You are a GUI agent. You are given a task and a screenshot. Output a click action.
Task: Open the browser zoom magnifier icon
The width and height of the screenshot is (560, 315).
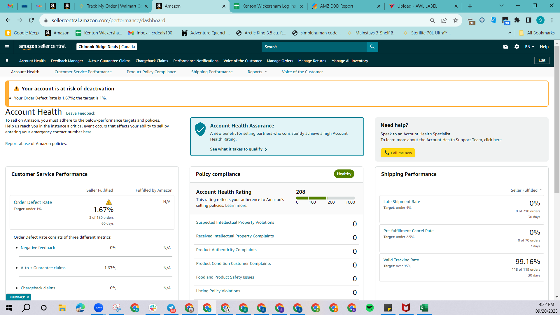(433, 20)
